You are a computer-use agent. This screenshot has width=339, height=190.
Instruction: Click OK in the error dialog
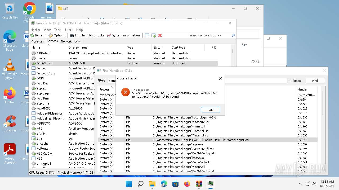click(211, 110)
